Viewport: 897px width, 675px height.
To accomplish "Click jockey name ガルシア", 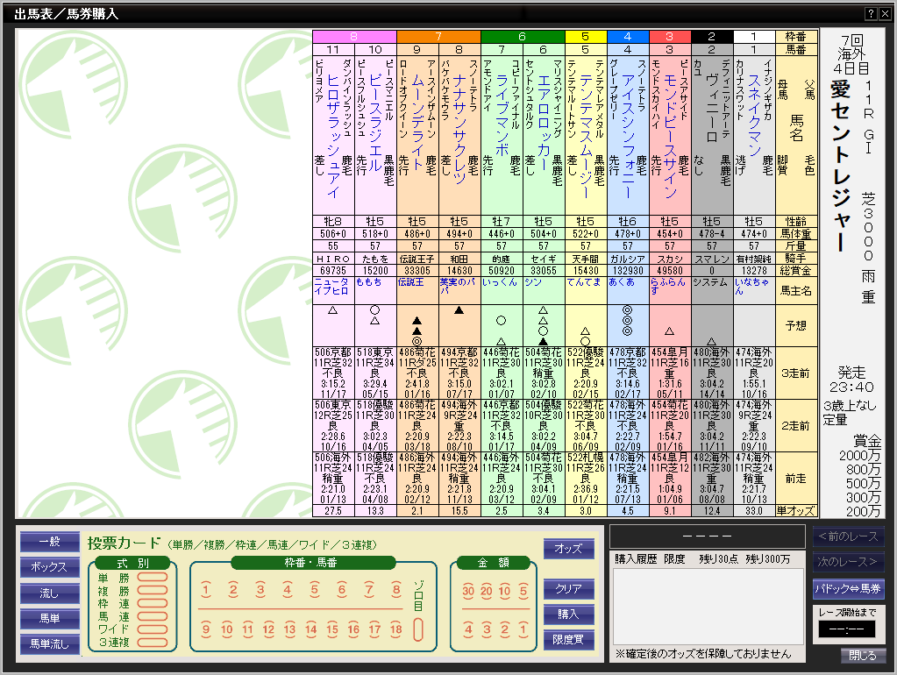I will 628,259.
